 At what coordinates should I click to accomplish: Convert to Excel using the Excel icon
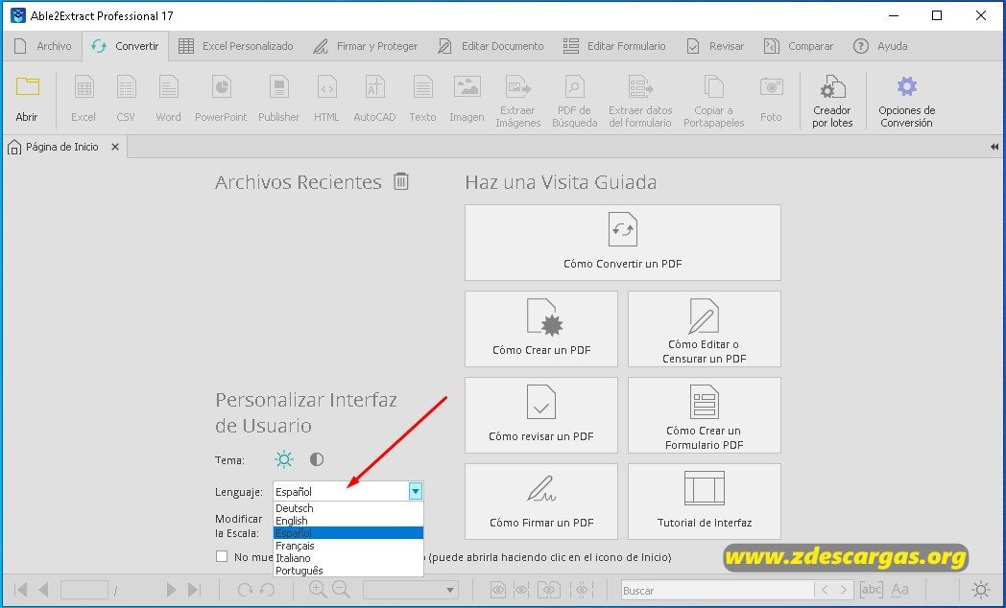pyautogui.click(x=84, y=87)
